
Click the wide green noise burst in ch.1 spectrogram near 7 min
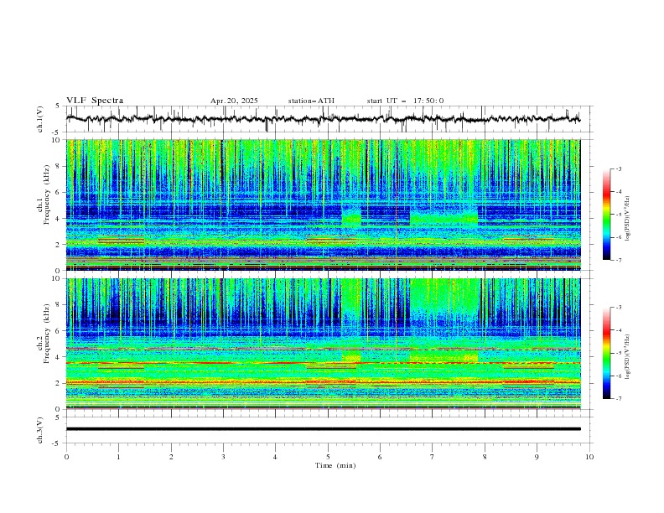(444, 217)
